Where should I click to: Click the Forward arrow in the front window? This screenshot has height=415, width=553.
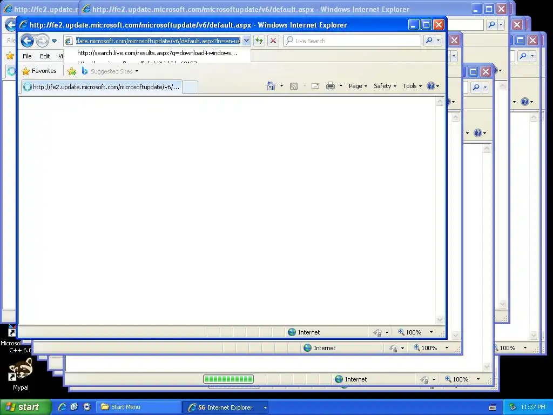click(x=42, y=41)
